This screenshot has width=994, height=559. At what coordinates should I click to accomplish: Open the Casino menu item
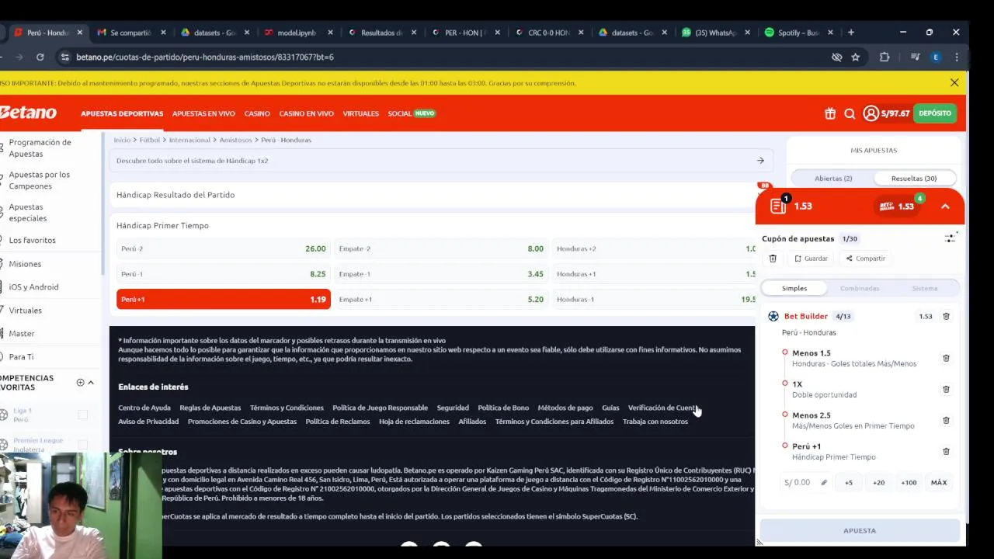tap(257, 113)
